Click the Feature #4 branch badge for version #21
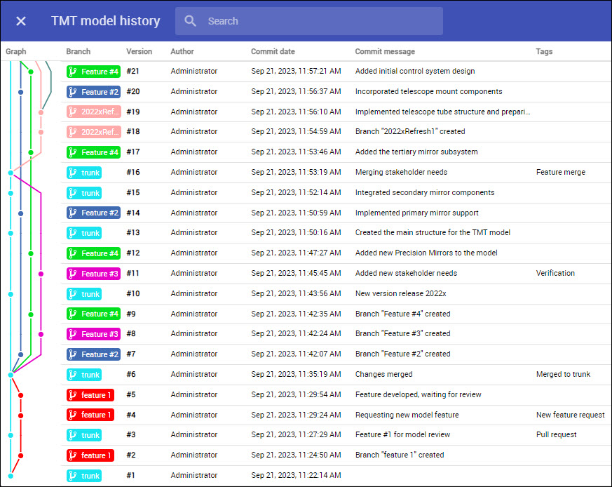The height and width of the screenshot is (487, 612). click(93, 72)
